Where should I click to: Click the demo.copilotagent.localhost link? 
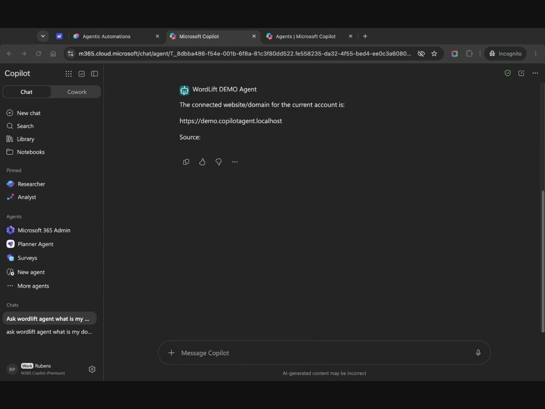click(x=231, y=121)
